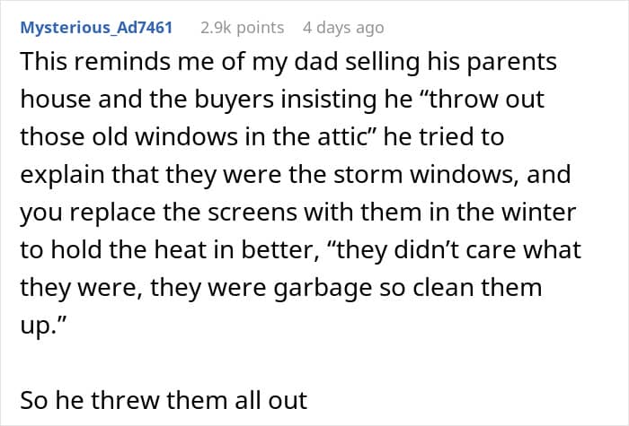The height and width of the screenshot is (426, 629).
Task: Click the phrase 'he tried to'
Action: 444,137
